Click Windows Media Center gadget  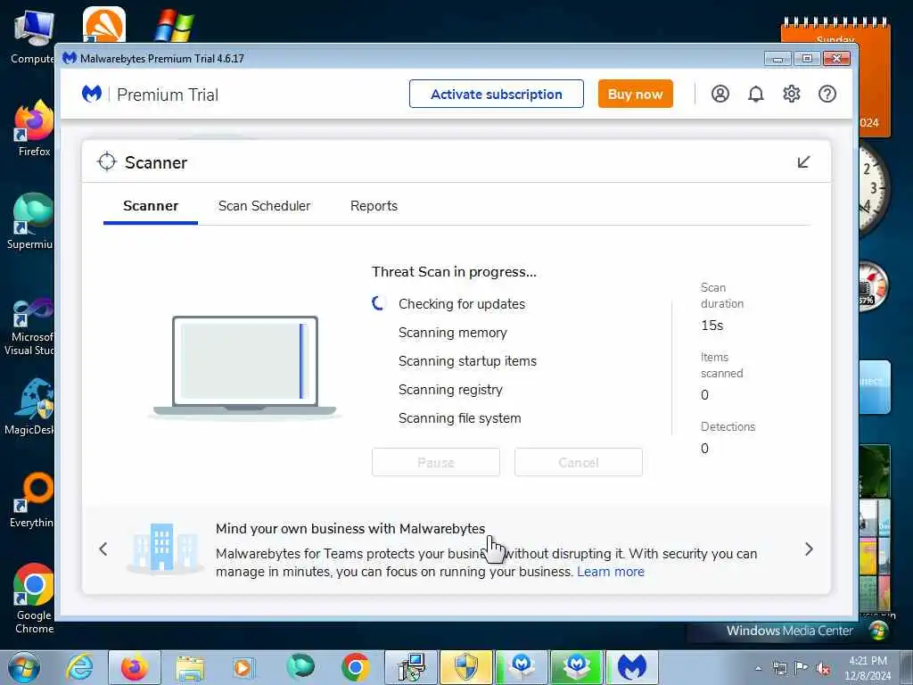click(790, 631)
